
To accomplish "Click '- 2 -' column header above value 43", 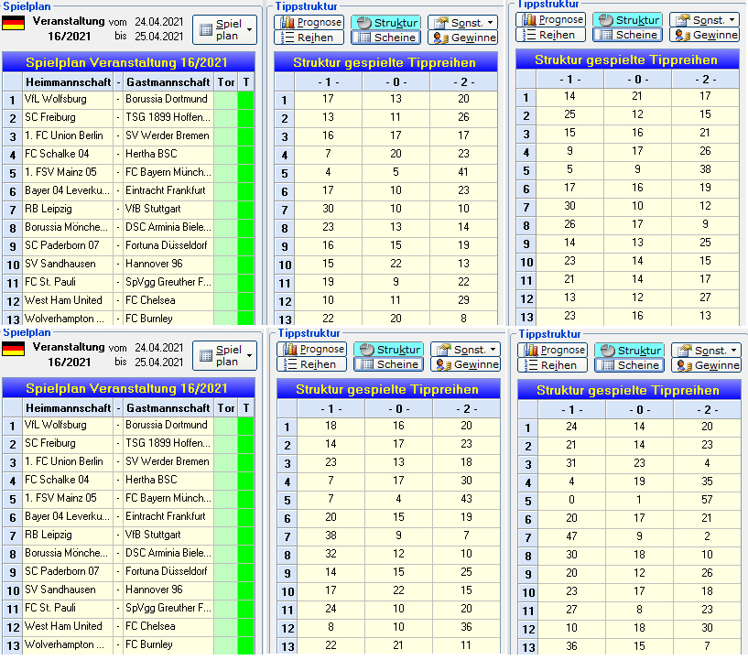I will click(x=466, y=408).
